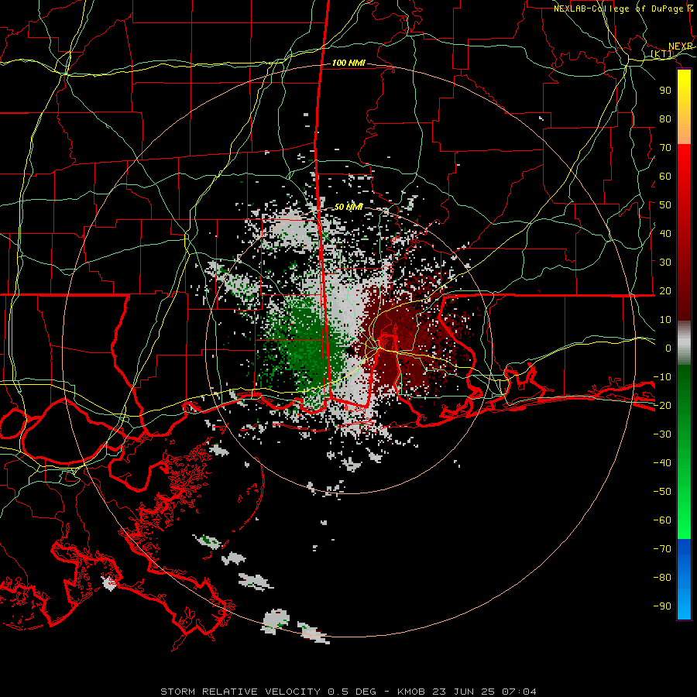Click the -20 scale value

pos(662,405)
